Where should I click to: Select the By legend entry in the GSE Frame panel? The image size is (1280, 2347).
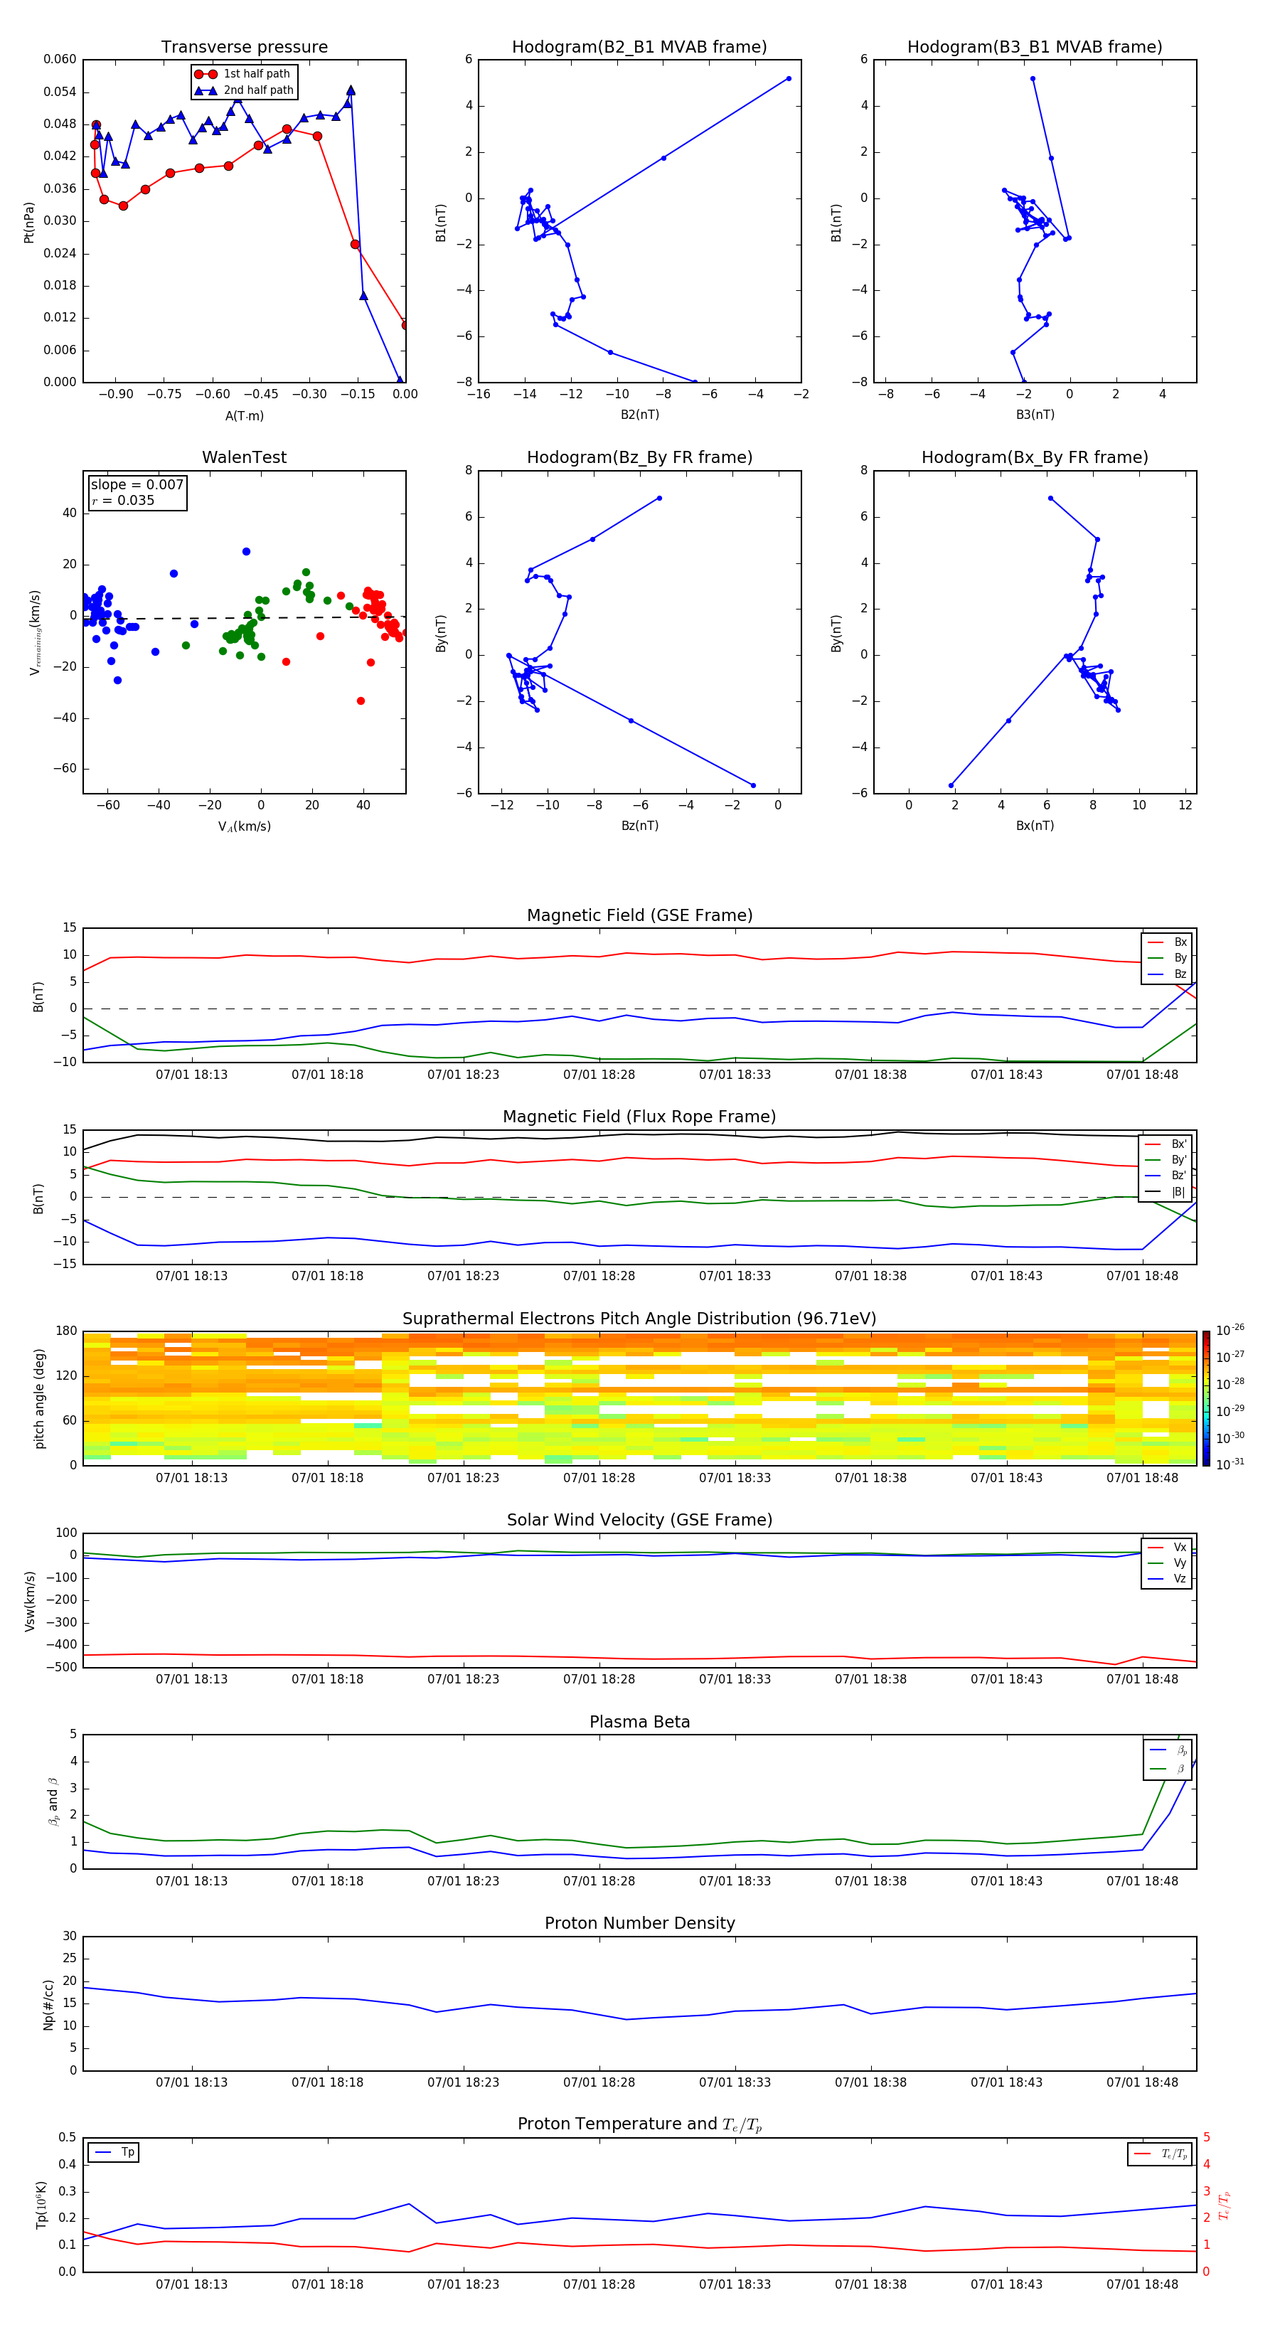[x=1167, y=959]
